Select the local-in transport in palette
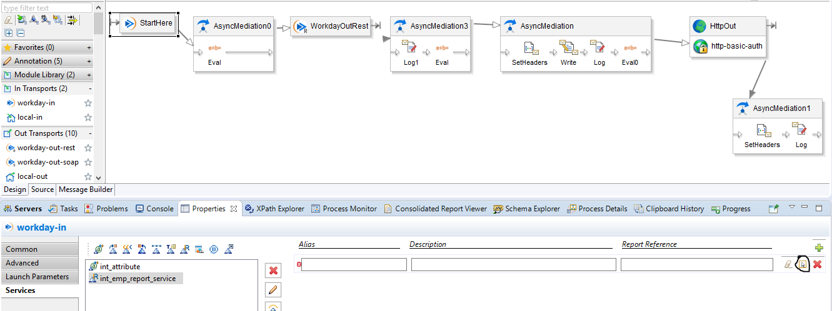Screen dimensions: 832x311 (x=30, y=117)
